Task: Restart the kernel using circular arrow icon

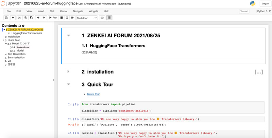Action: 67,18
